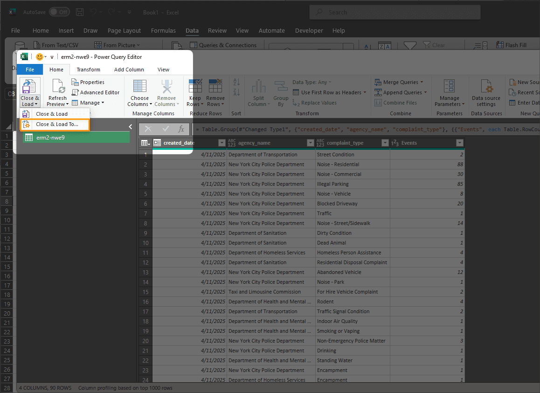Open the quick access toolbar dropdown

[52, 57]
